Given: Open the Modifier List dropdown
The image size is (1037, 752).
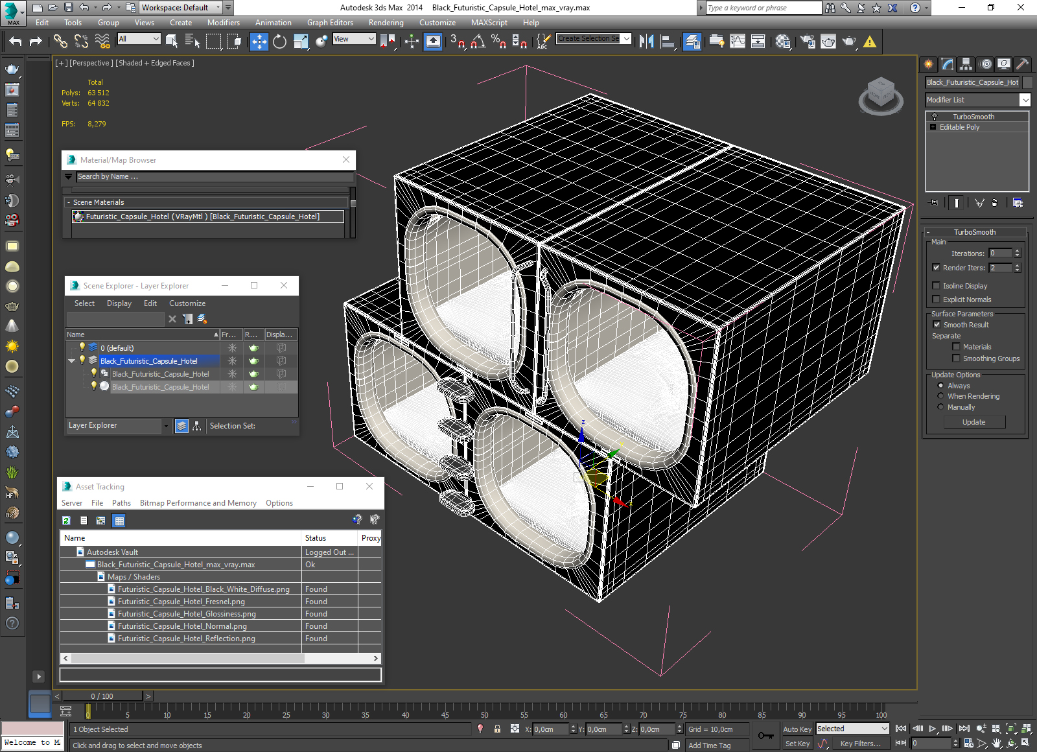Looking at the screenshot, I should tap(1025, 100).
